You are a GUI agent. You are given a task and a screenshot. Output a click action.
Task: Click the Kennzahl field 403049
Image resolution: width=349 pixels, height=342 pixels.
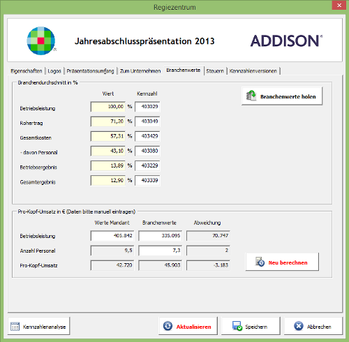click(147, 121)
